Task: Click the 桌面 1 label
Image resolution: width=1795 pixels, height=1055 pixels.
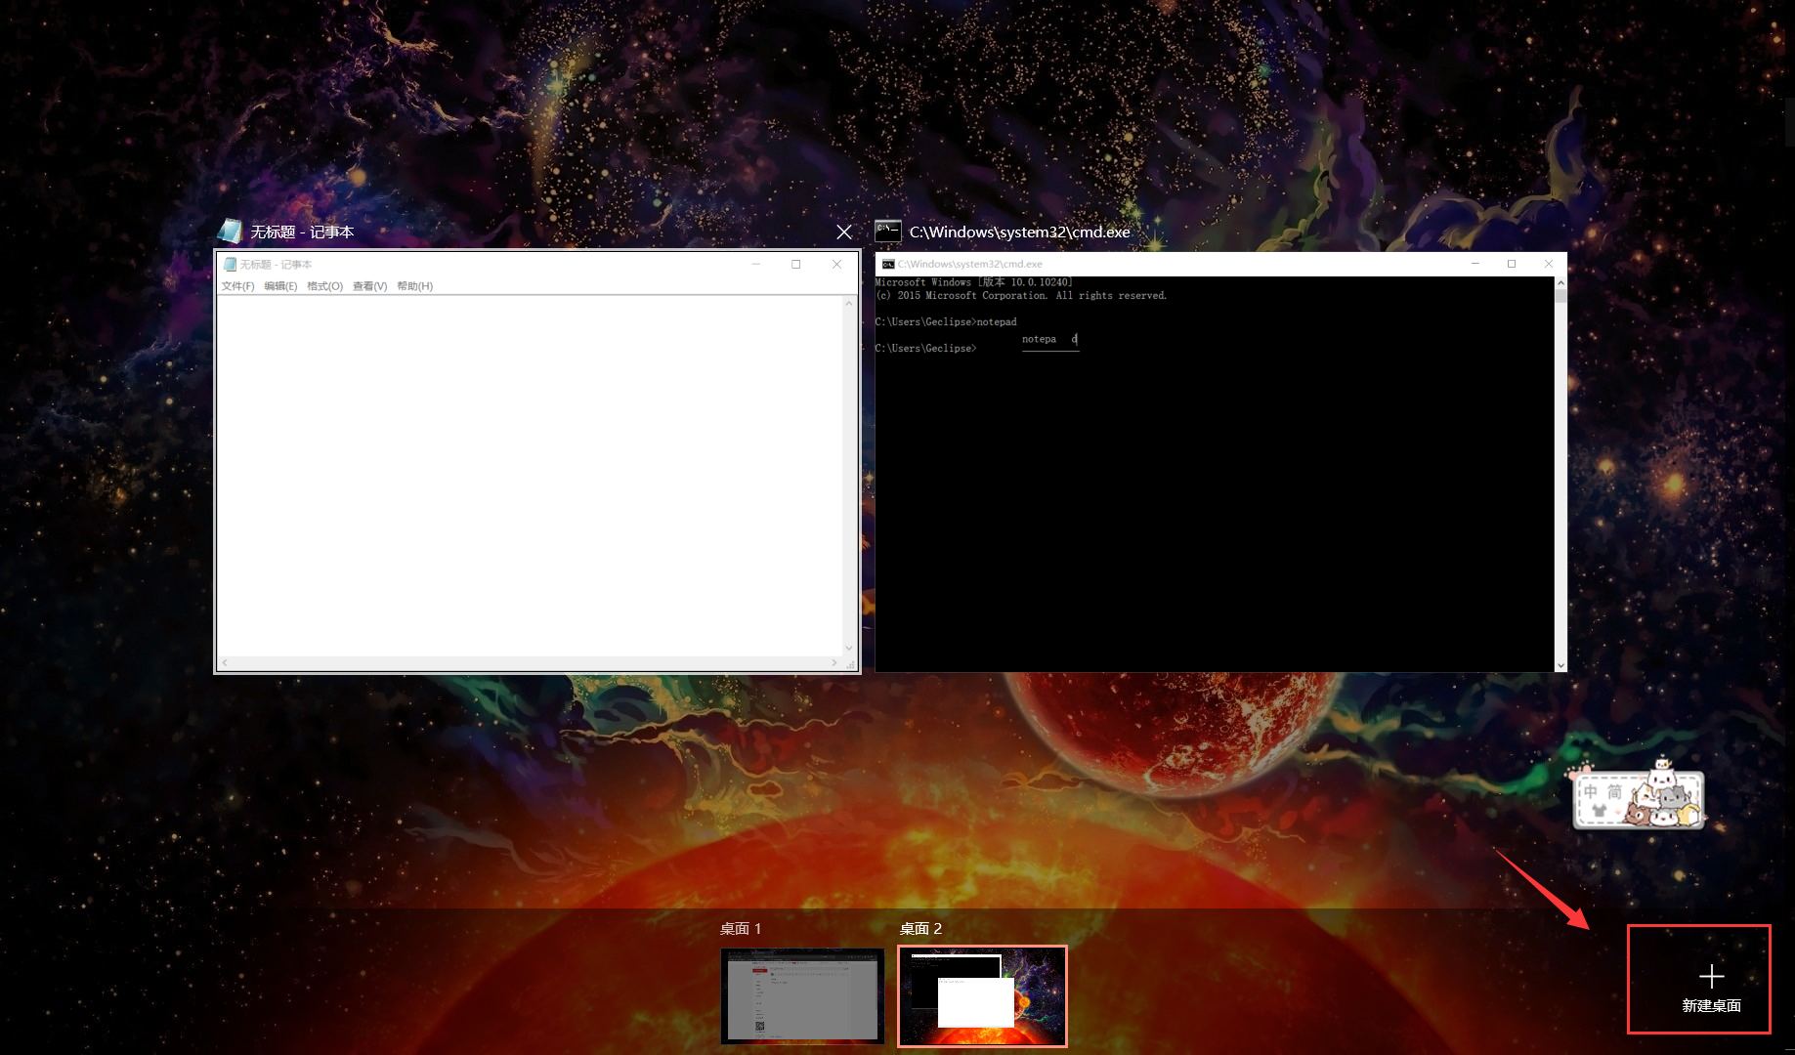Action: [741, 928]
